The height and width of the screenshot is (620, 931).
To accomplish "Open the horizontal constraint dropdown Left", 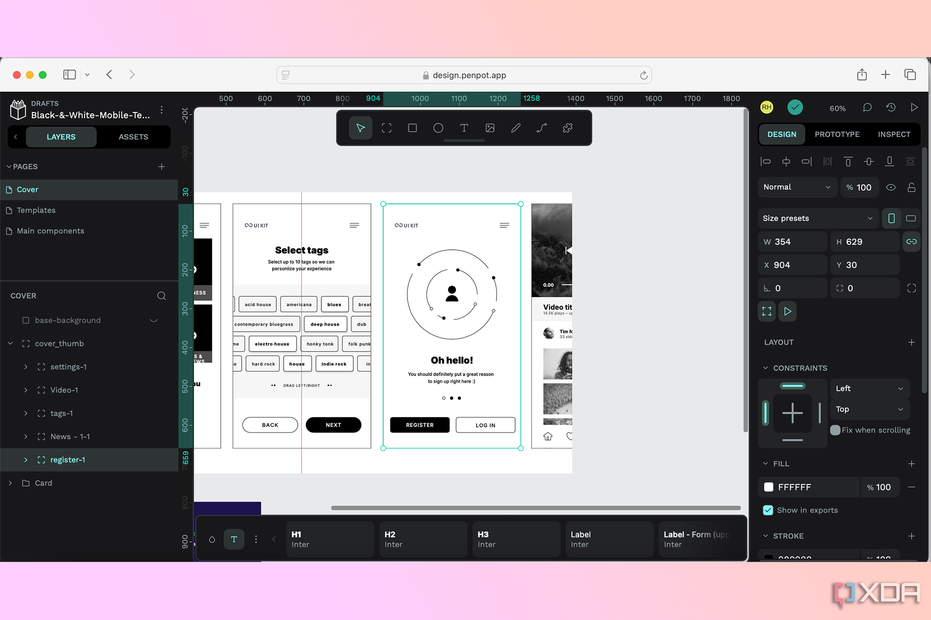I will coord(868,388).
